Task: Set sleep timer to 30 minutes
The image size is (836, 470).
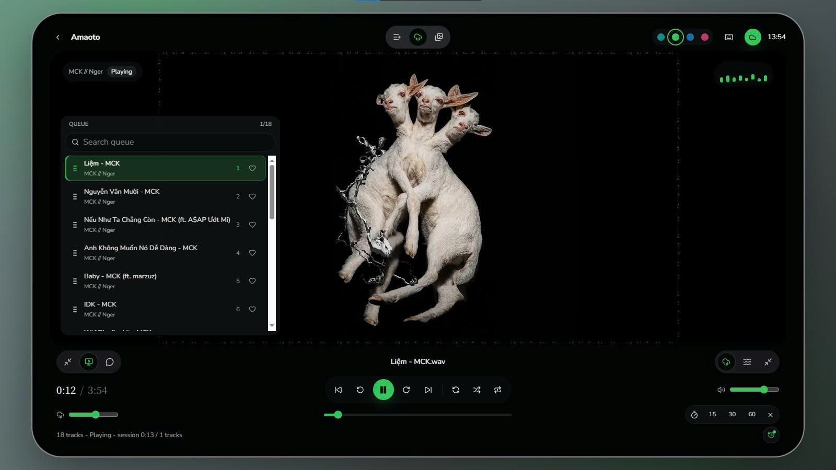Action: click(732, 414)
